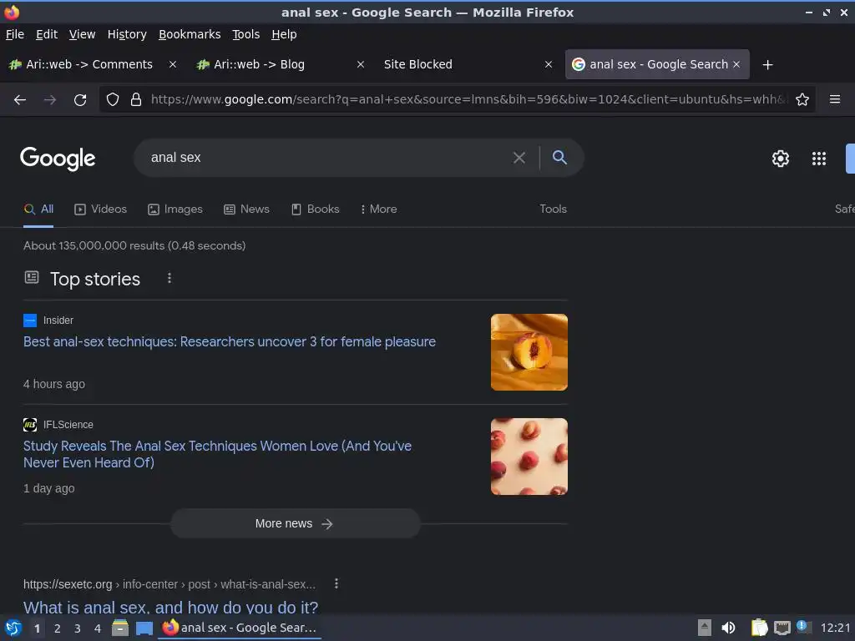Image resolution: width=855 pixels, height=641 pixels.
Task: Select the Books search filter
Action: click(x=315, y=209)
